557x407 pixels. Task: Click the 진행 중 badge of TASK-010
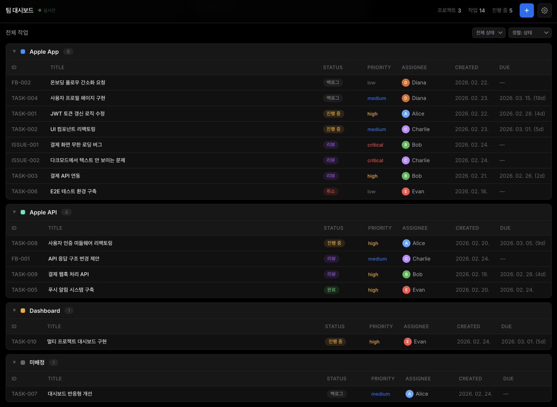point(335,342)
